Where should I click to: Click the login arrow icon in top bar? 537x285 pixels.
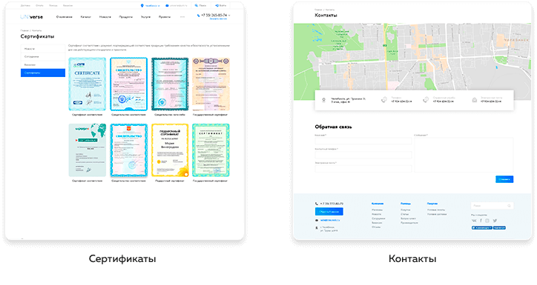click(217, 5)
